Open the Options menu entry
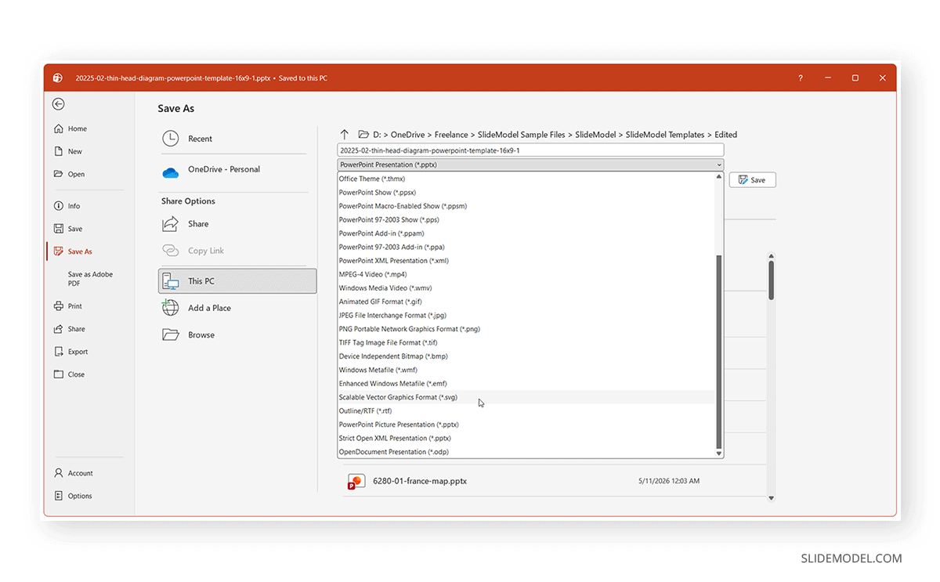 tap(80, 496)
